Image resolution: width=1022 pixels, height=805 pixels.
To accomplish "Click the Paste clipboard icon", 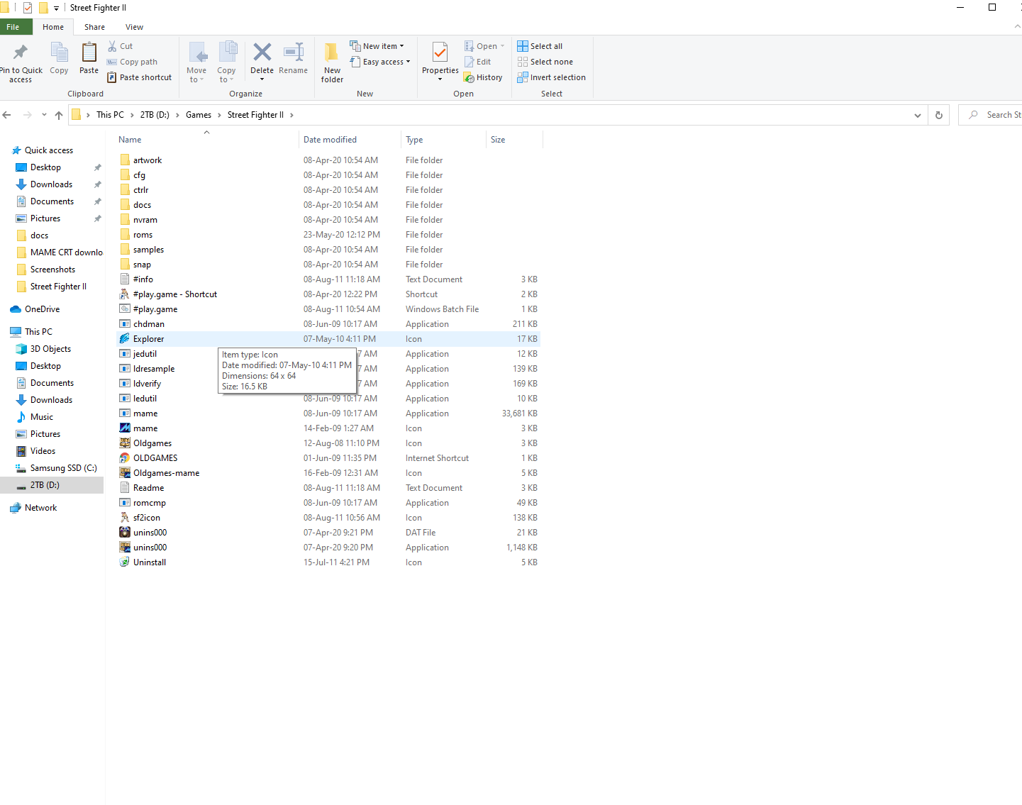I will click(x=89, y=52).
